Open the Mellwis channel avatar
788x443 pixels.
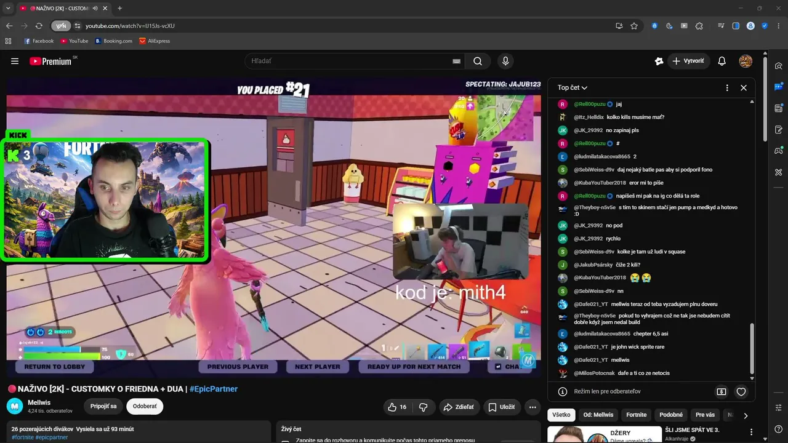pyautogui.click(x=15, y=406)
